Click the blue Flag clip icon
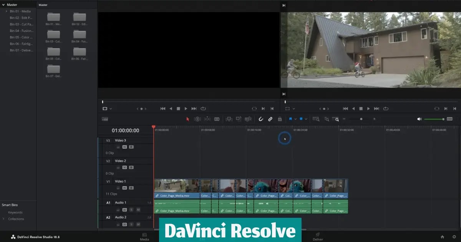Viewport: 461px width, 242px height. [291, 119]
